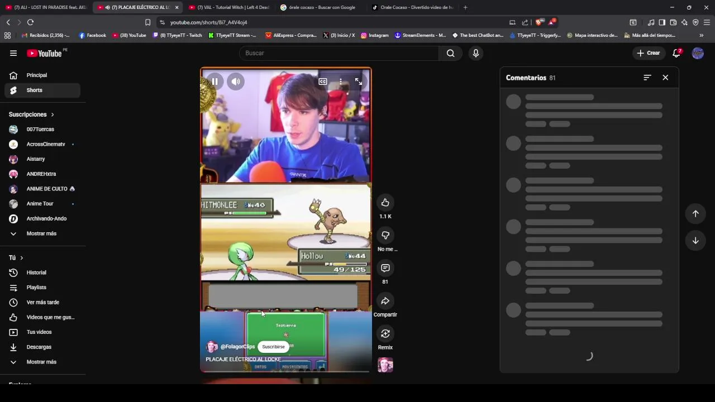Click the Remix icon
This screenshot has width=715, height=402.
click(x=385, y=333)
